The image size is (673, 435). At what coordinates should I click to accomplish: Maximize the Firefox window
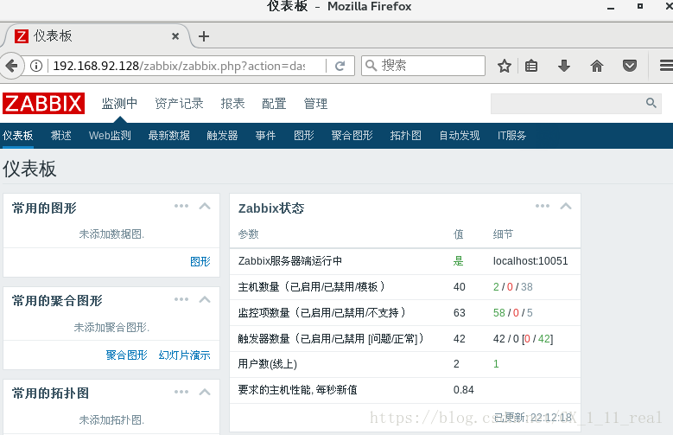pyautogui.click(x=640, y=6)
